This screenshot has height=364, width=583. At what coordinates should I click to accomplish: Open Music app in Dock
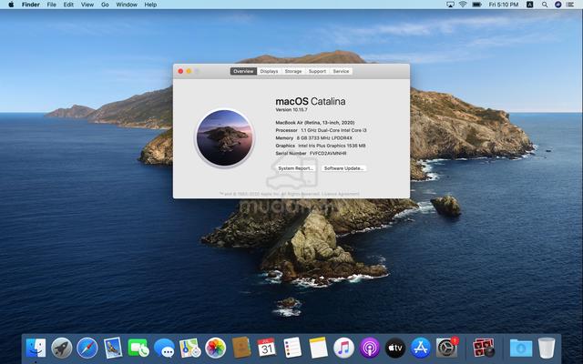[x=343, y=348]
